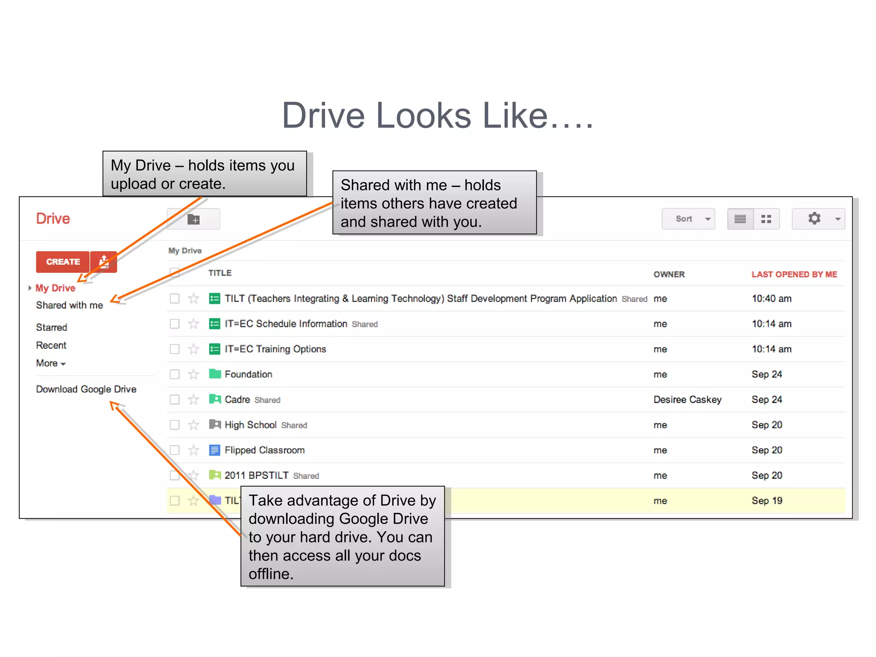Check the Cadre folder row

[x=175, y=399]
